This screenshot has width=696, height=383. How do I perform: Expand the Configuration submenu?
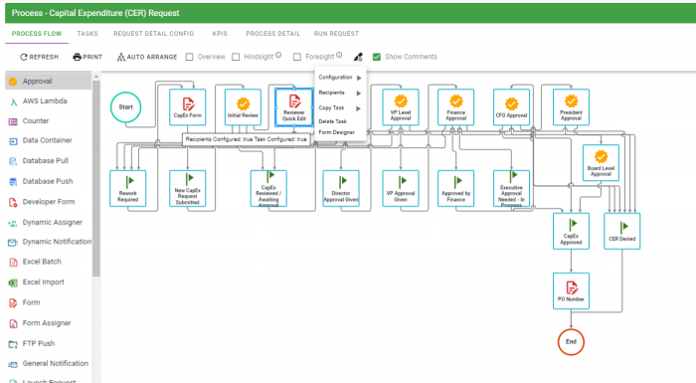340,78
